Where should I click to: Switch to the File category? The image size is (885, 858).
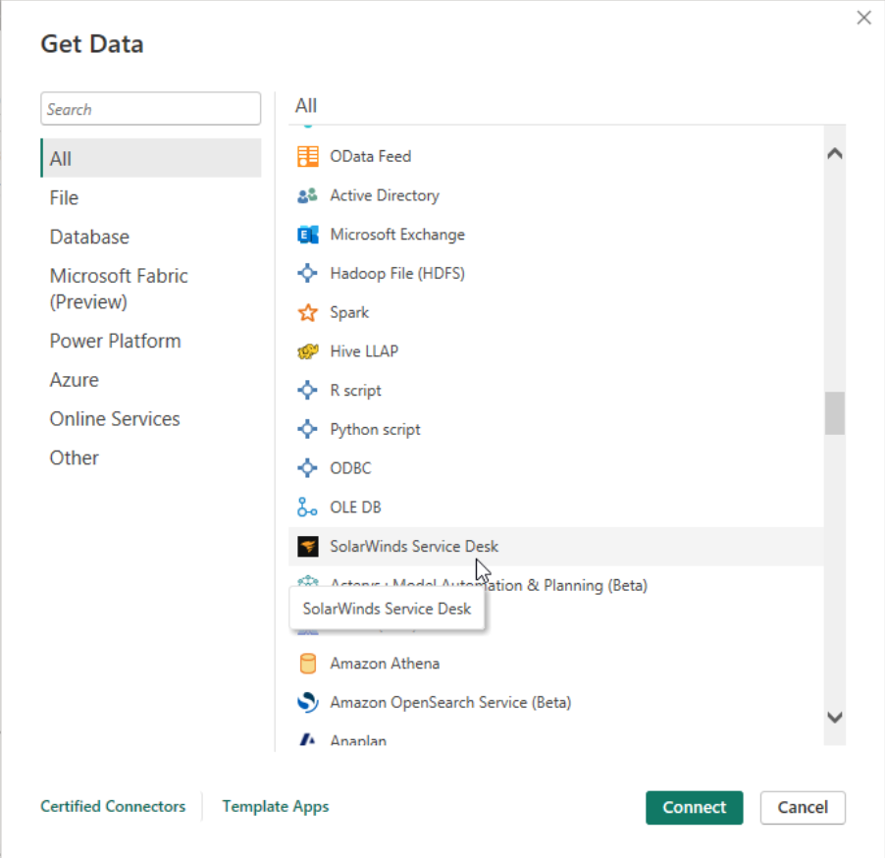pos(64,197)
